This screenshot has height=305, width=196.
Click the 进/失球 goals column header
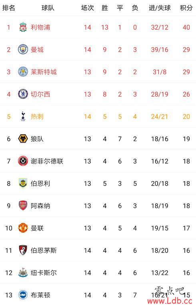point(160,8)
